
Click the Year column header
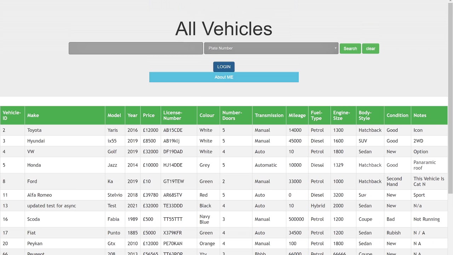[x=133, y=115]
